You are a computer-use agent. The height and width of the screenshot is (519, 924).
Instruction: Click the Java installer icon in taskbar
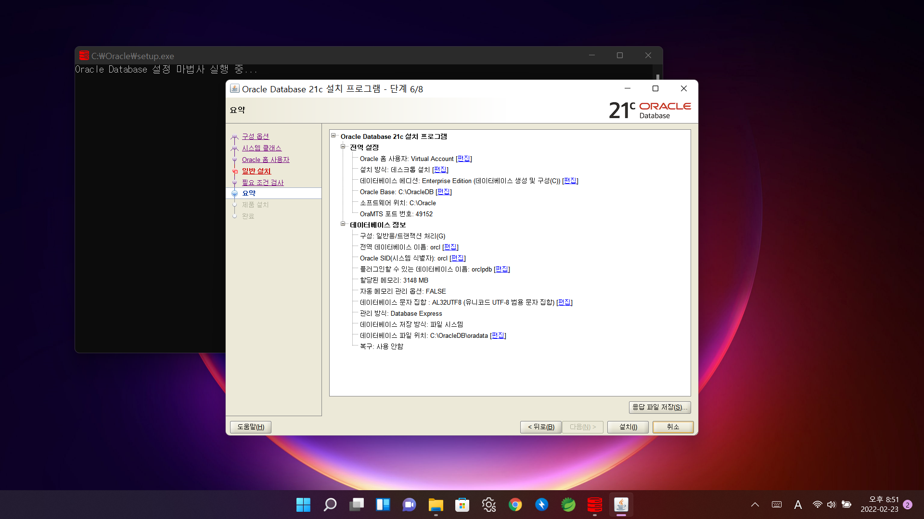[621, 505]
